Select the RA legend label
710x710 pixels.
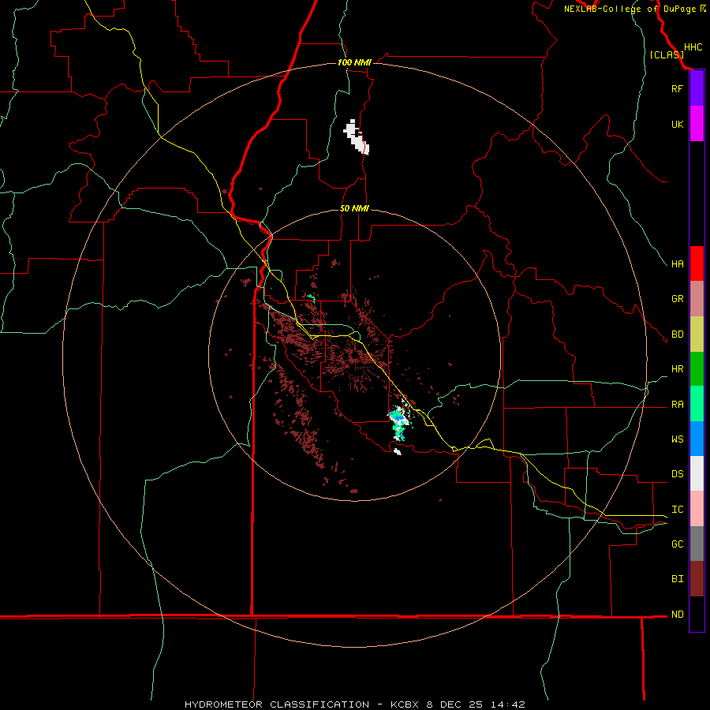pos(677,404)
